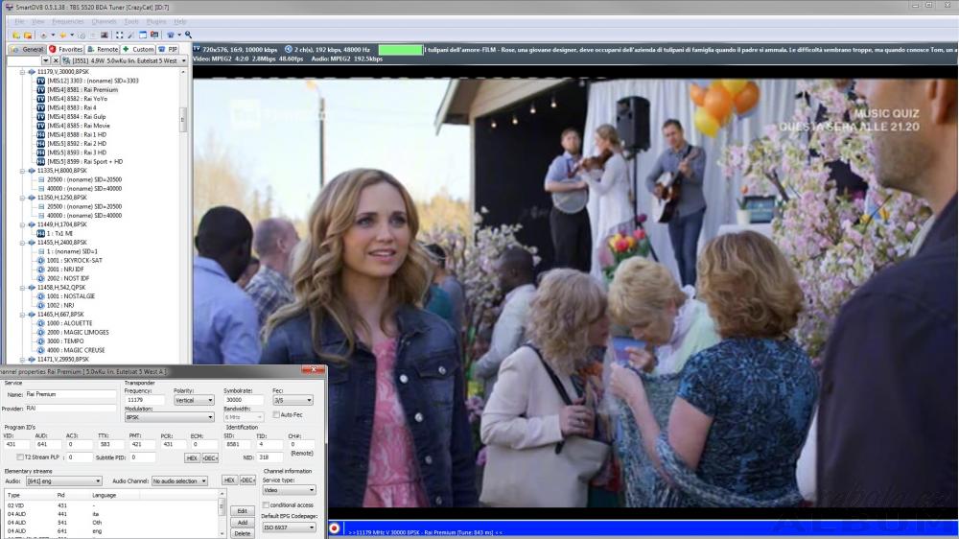959x539 pixels.
Task: Click the second folder toolbar icon
Action: (28, 35)
